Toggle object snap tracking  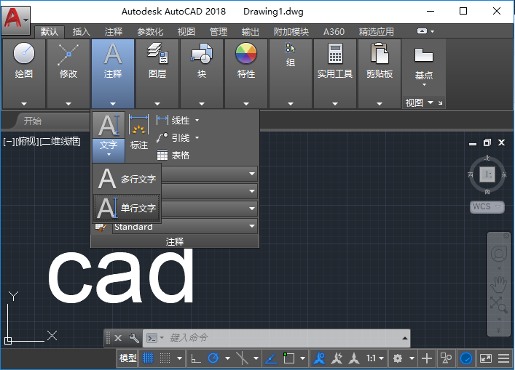(x=271, y=358)
